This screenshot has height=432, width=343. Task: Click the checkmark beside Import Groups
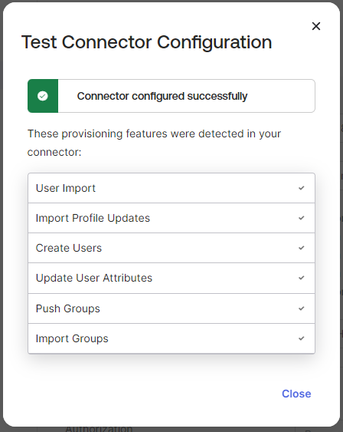tap(302, 338)
